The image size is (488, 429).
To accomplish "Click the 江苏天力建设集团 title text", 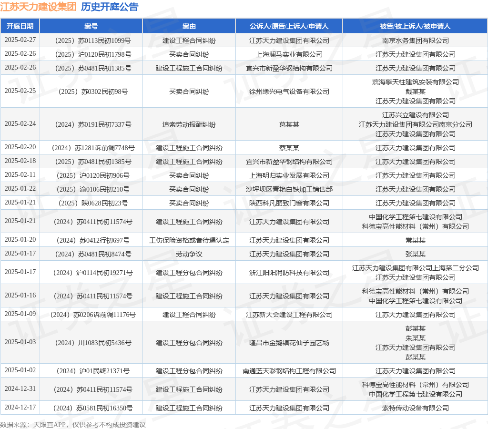I will tap(38, 7).
